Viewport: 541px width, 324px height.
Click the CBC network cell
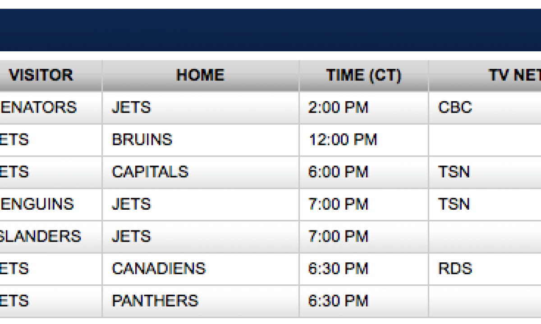[455, 108]
